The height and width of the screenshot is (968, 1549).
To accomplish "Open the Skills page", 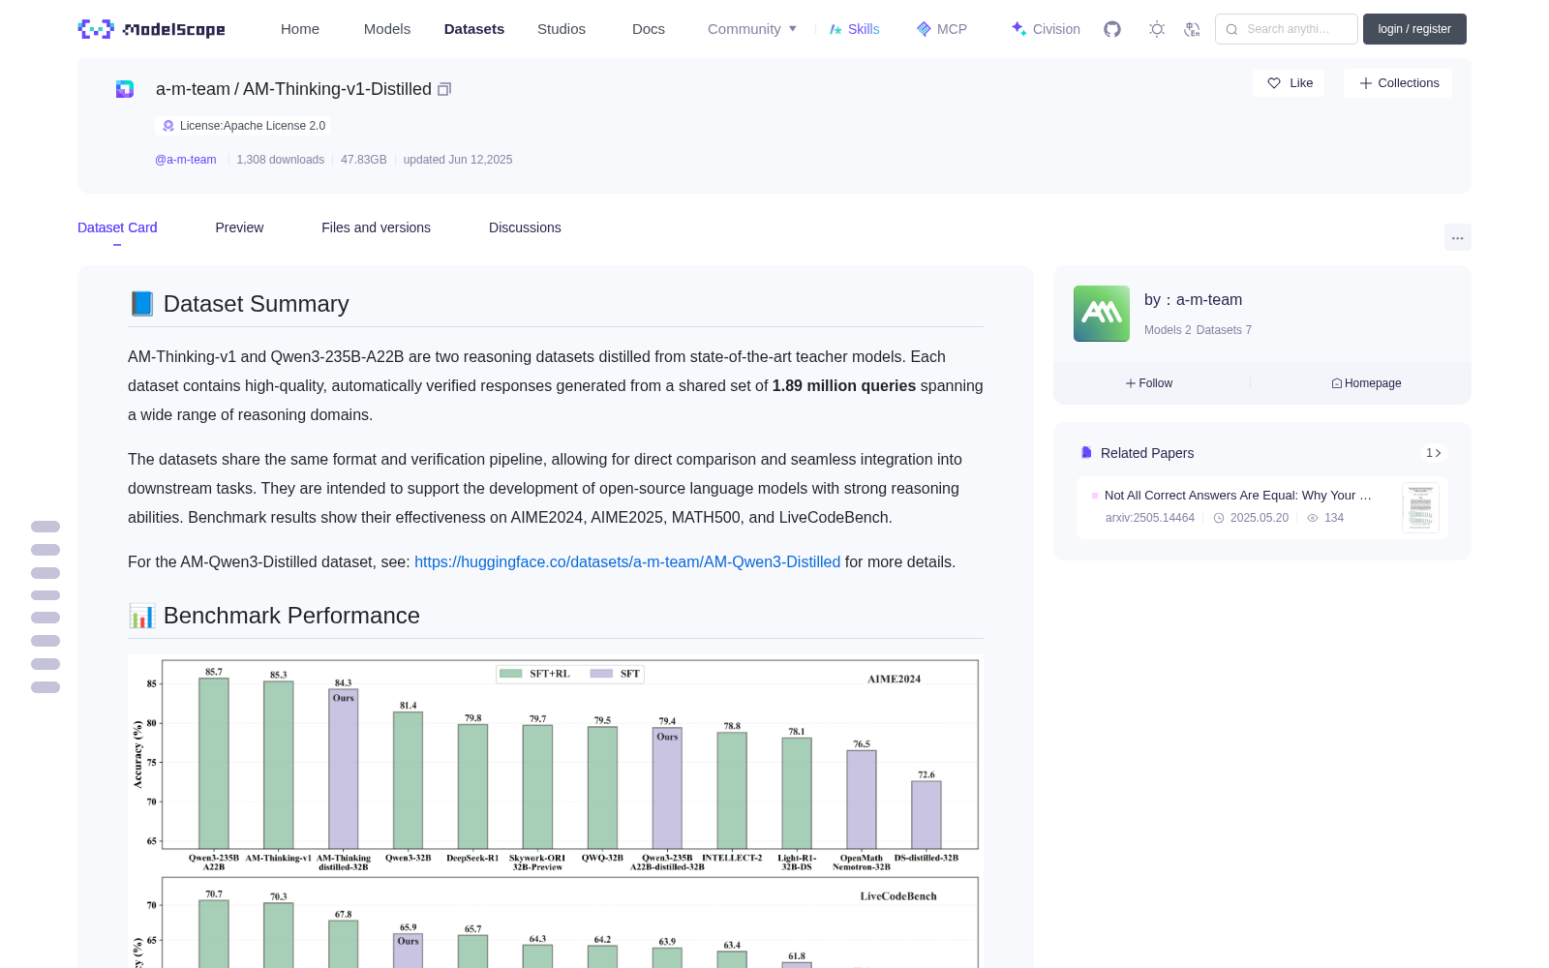I will pyautogui.click(x=854, y=29).
